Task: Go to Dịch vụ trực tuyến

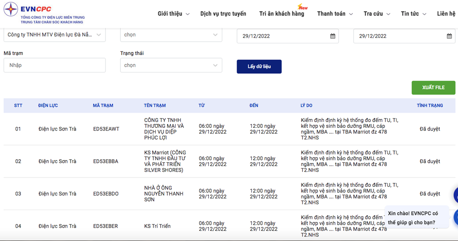Action: (223, 14)
